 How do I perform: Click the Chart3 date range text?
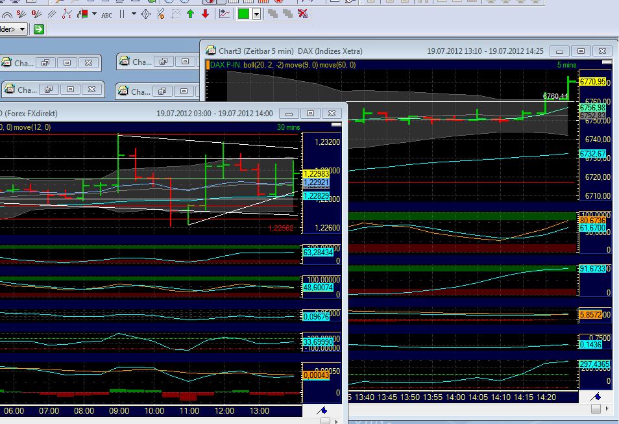485,51
